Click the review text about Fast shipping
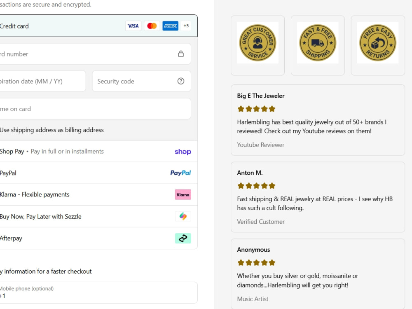Screen dimensions: 412x309 315,204
